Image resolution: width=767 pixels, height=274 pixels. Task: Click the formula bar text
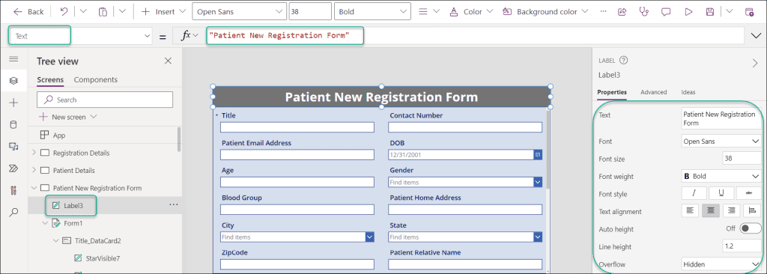[x=279, y=35]
